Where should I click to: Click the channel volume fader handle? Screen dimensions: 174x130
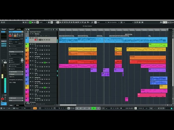click(x=2, y=76)
